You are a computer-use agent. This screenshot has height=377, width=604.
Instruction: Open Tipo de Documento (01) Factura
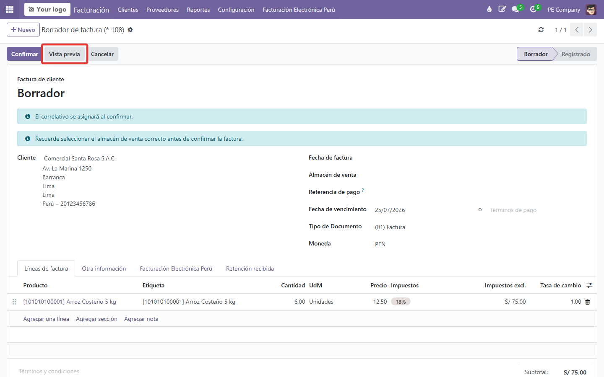pos(480,227)
